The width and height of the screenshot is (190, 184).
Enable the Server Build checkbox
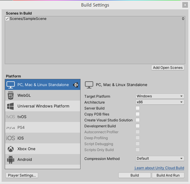138,108
